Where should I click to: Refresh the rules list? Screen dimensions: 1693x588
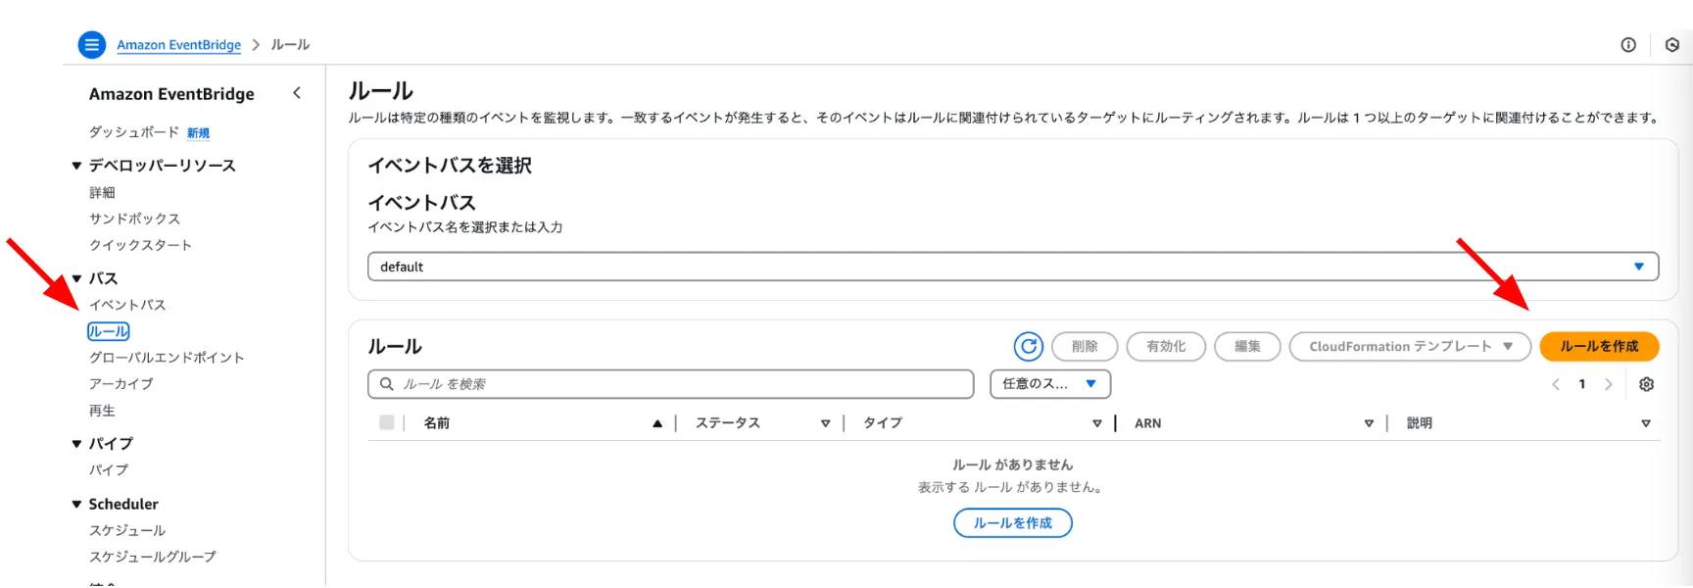point(1028,346)
